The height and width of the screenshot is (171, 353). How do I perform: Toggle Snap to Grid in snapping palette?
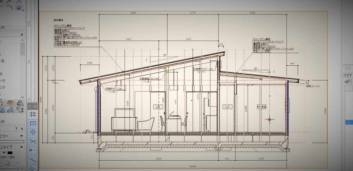pos(33,114)
